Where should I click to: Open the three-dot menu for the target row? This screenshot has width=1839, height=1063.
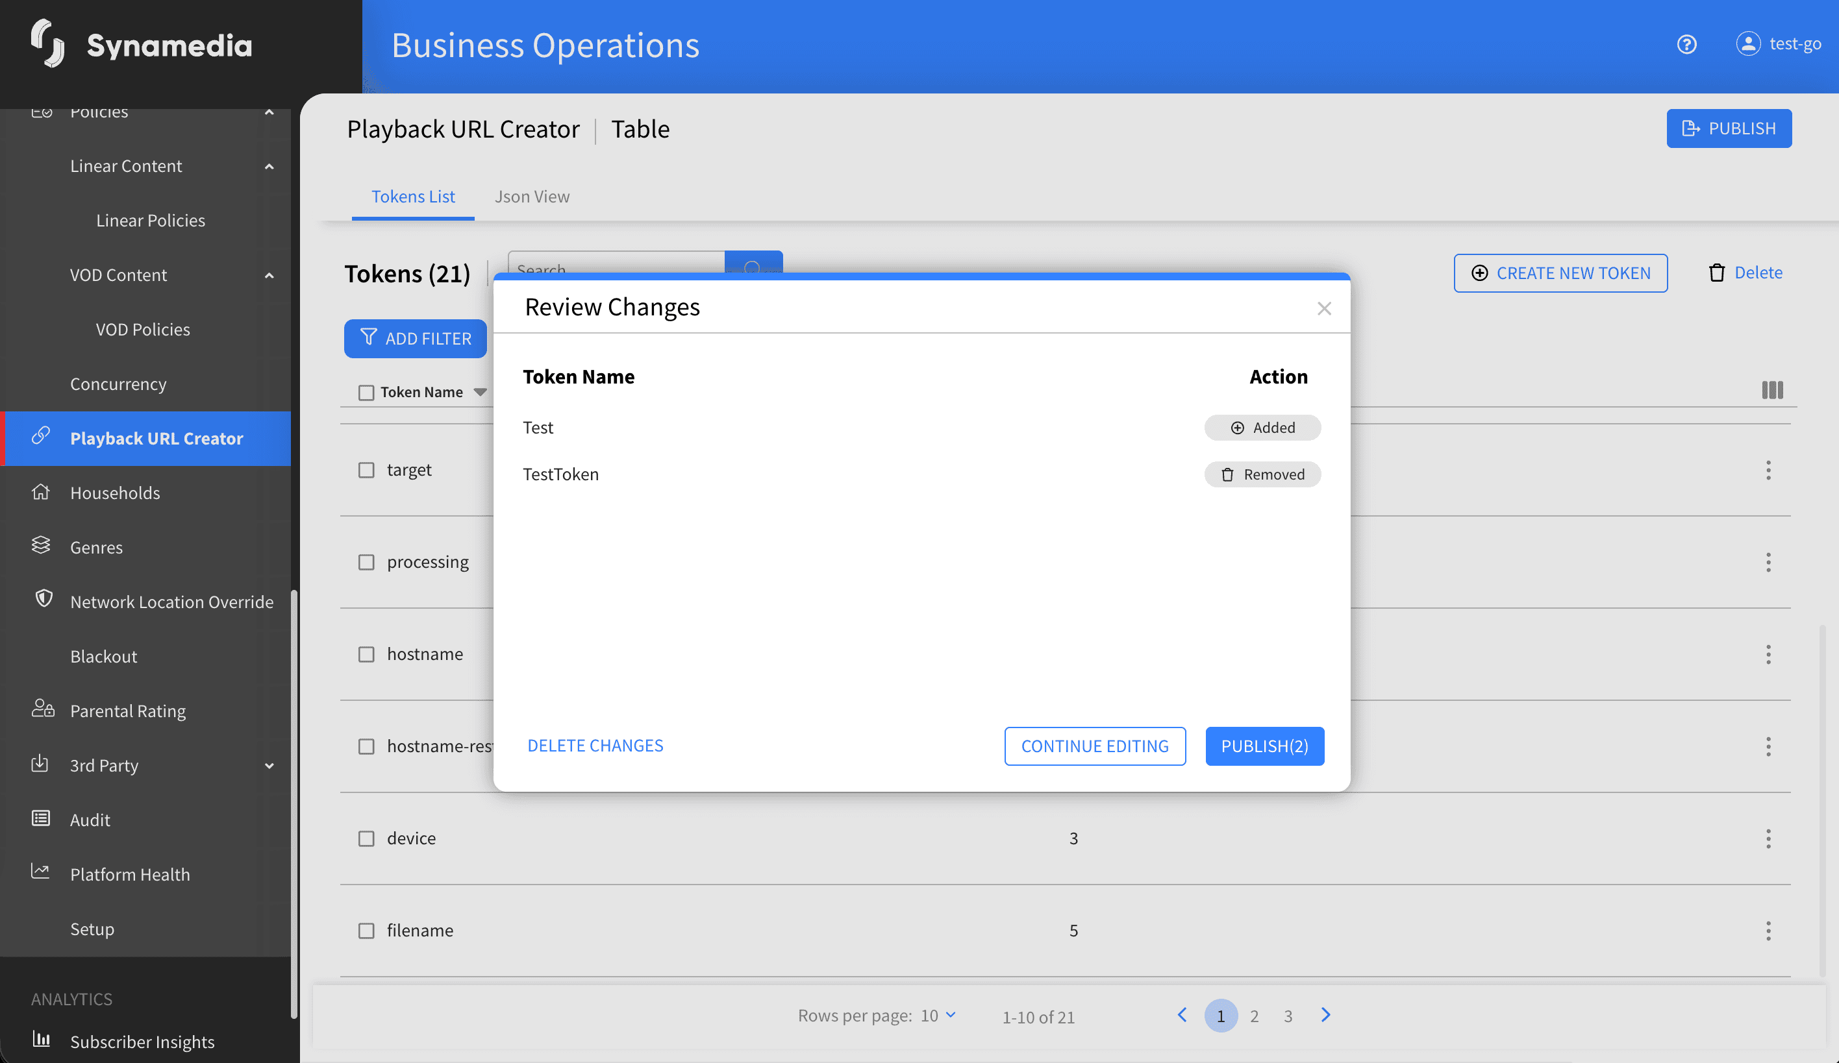tap(1768, 470)
